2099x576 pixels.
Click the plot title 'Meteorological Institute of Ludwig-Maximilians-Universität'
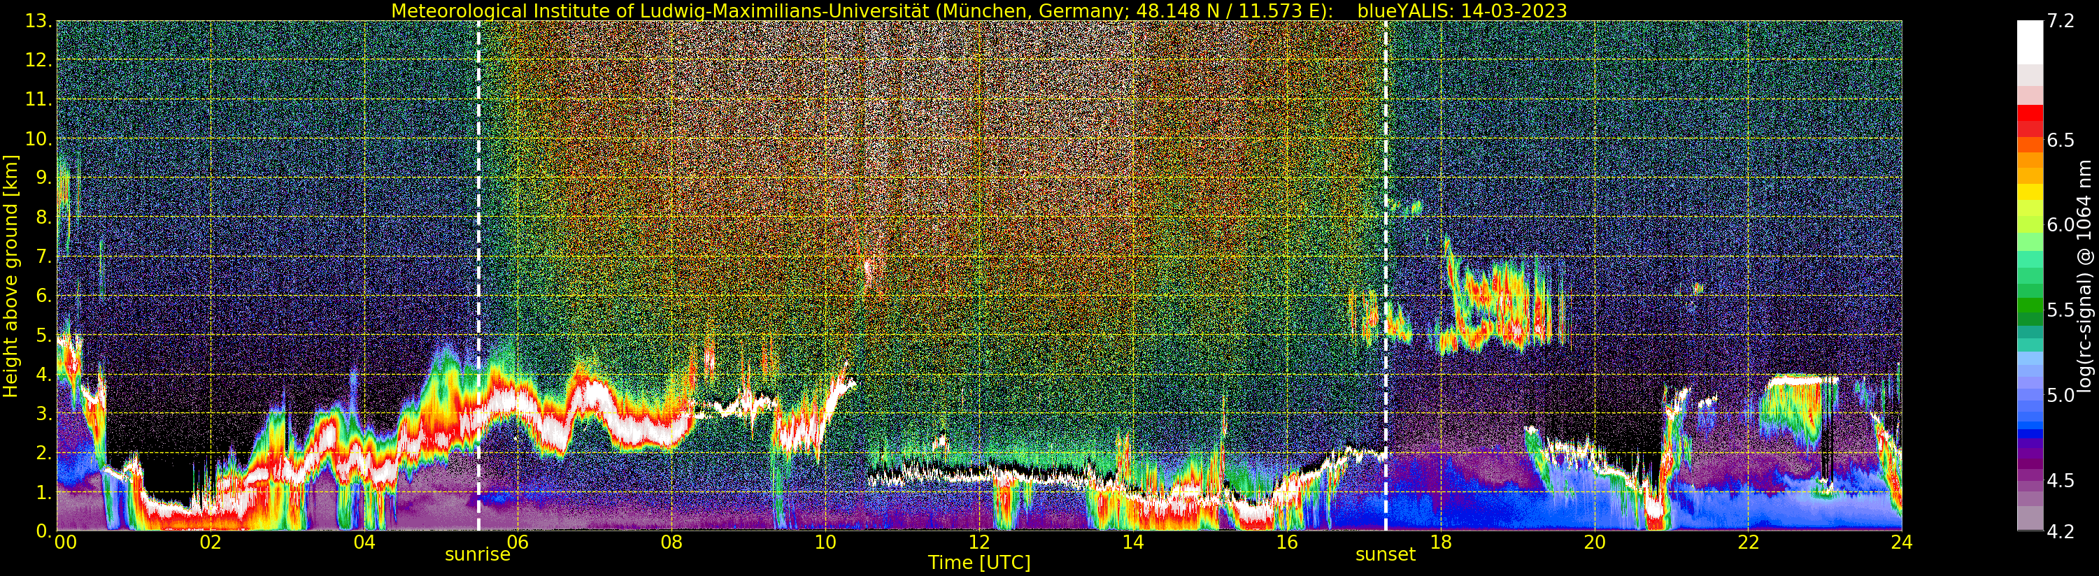point(661,10)
